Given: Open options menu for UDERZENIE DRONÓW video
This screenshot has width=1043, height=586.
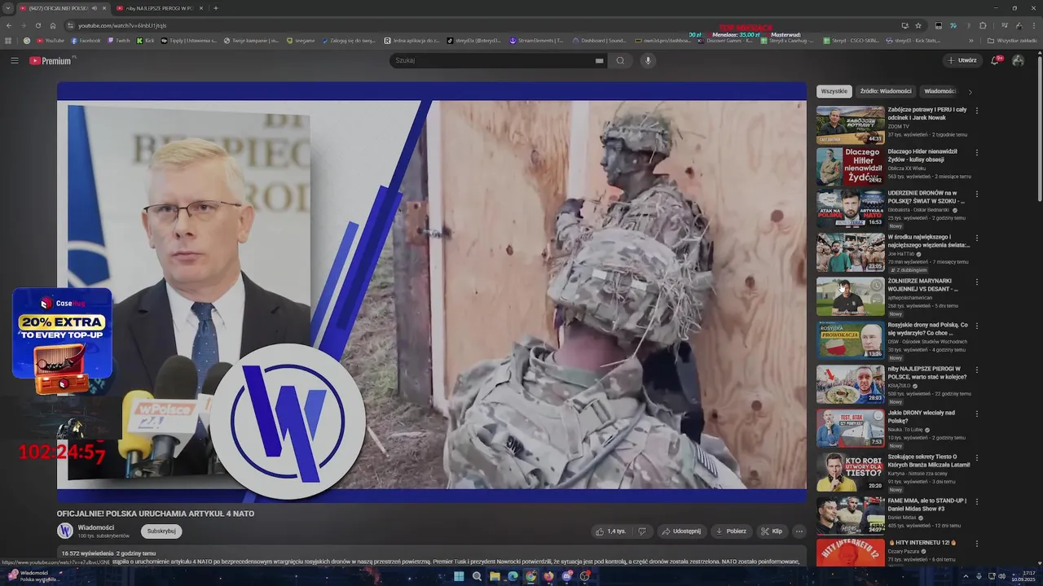Looking at the screenshot, I should [976, 195].
